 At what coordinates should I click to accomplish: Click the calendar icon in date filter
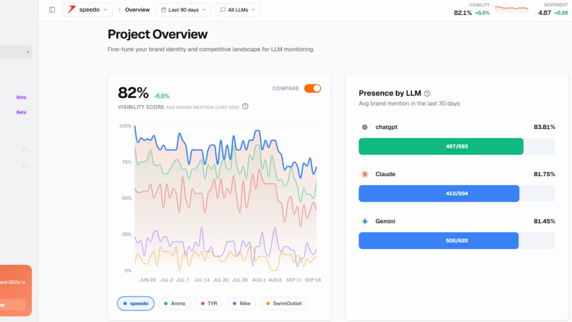pyautogui.click(x=163, y=10)
